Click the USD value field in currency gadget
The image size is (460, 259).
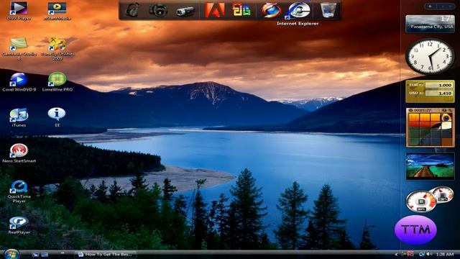click(x=439, y=94)
